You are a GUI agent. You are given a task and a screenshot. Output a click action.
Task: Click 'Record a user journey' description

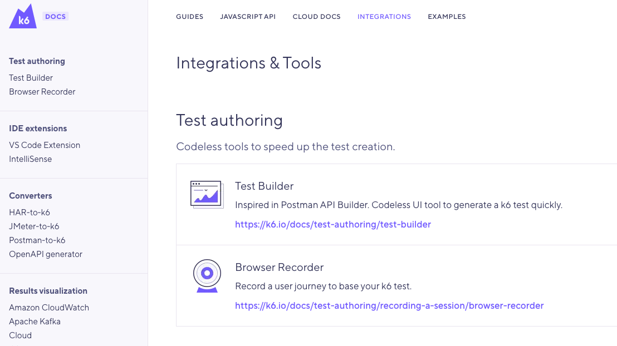[x=323, y=286]
